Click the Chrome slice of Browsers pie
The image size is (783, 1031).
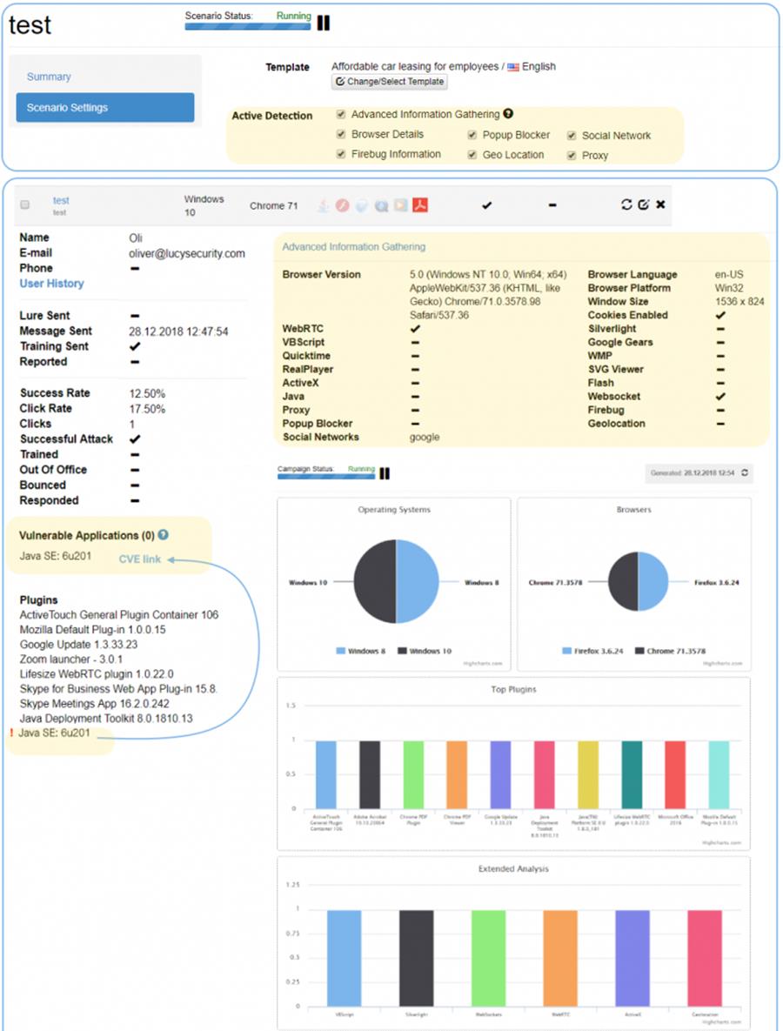(623, 582)
